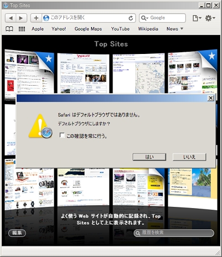Viewport: 222px width, 257px height.
Task: Click the 編集 button in Top Sites
Action: 17,233
